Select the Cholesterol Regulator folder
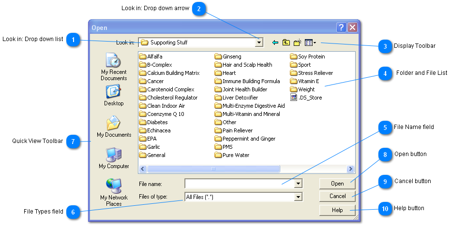450x228 pixels. 168,98
